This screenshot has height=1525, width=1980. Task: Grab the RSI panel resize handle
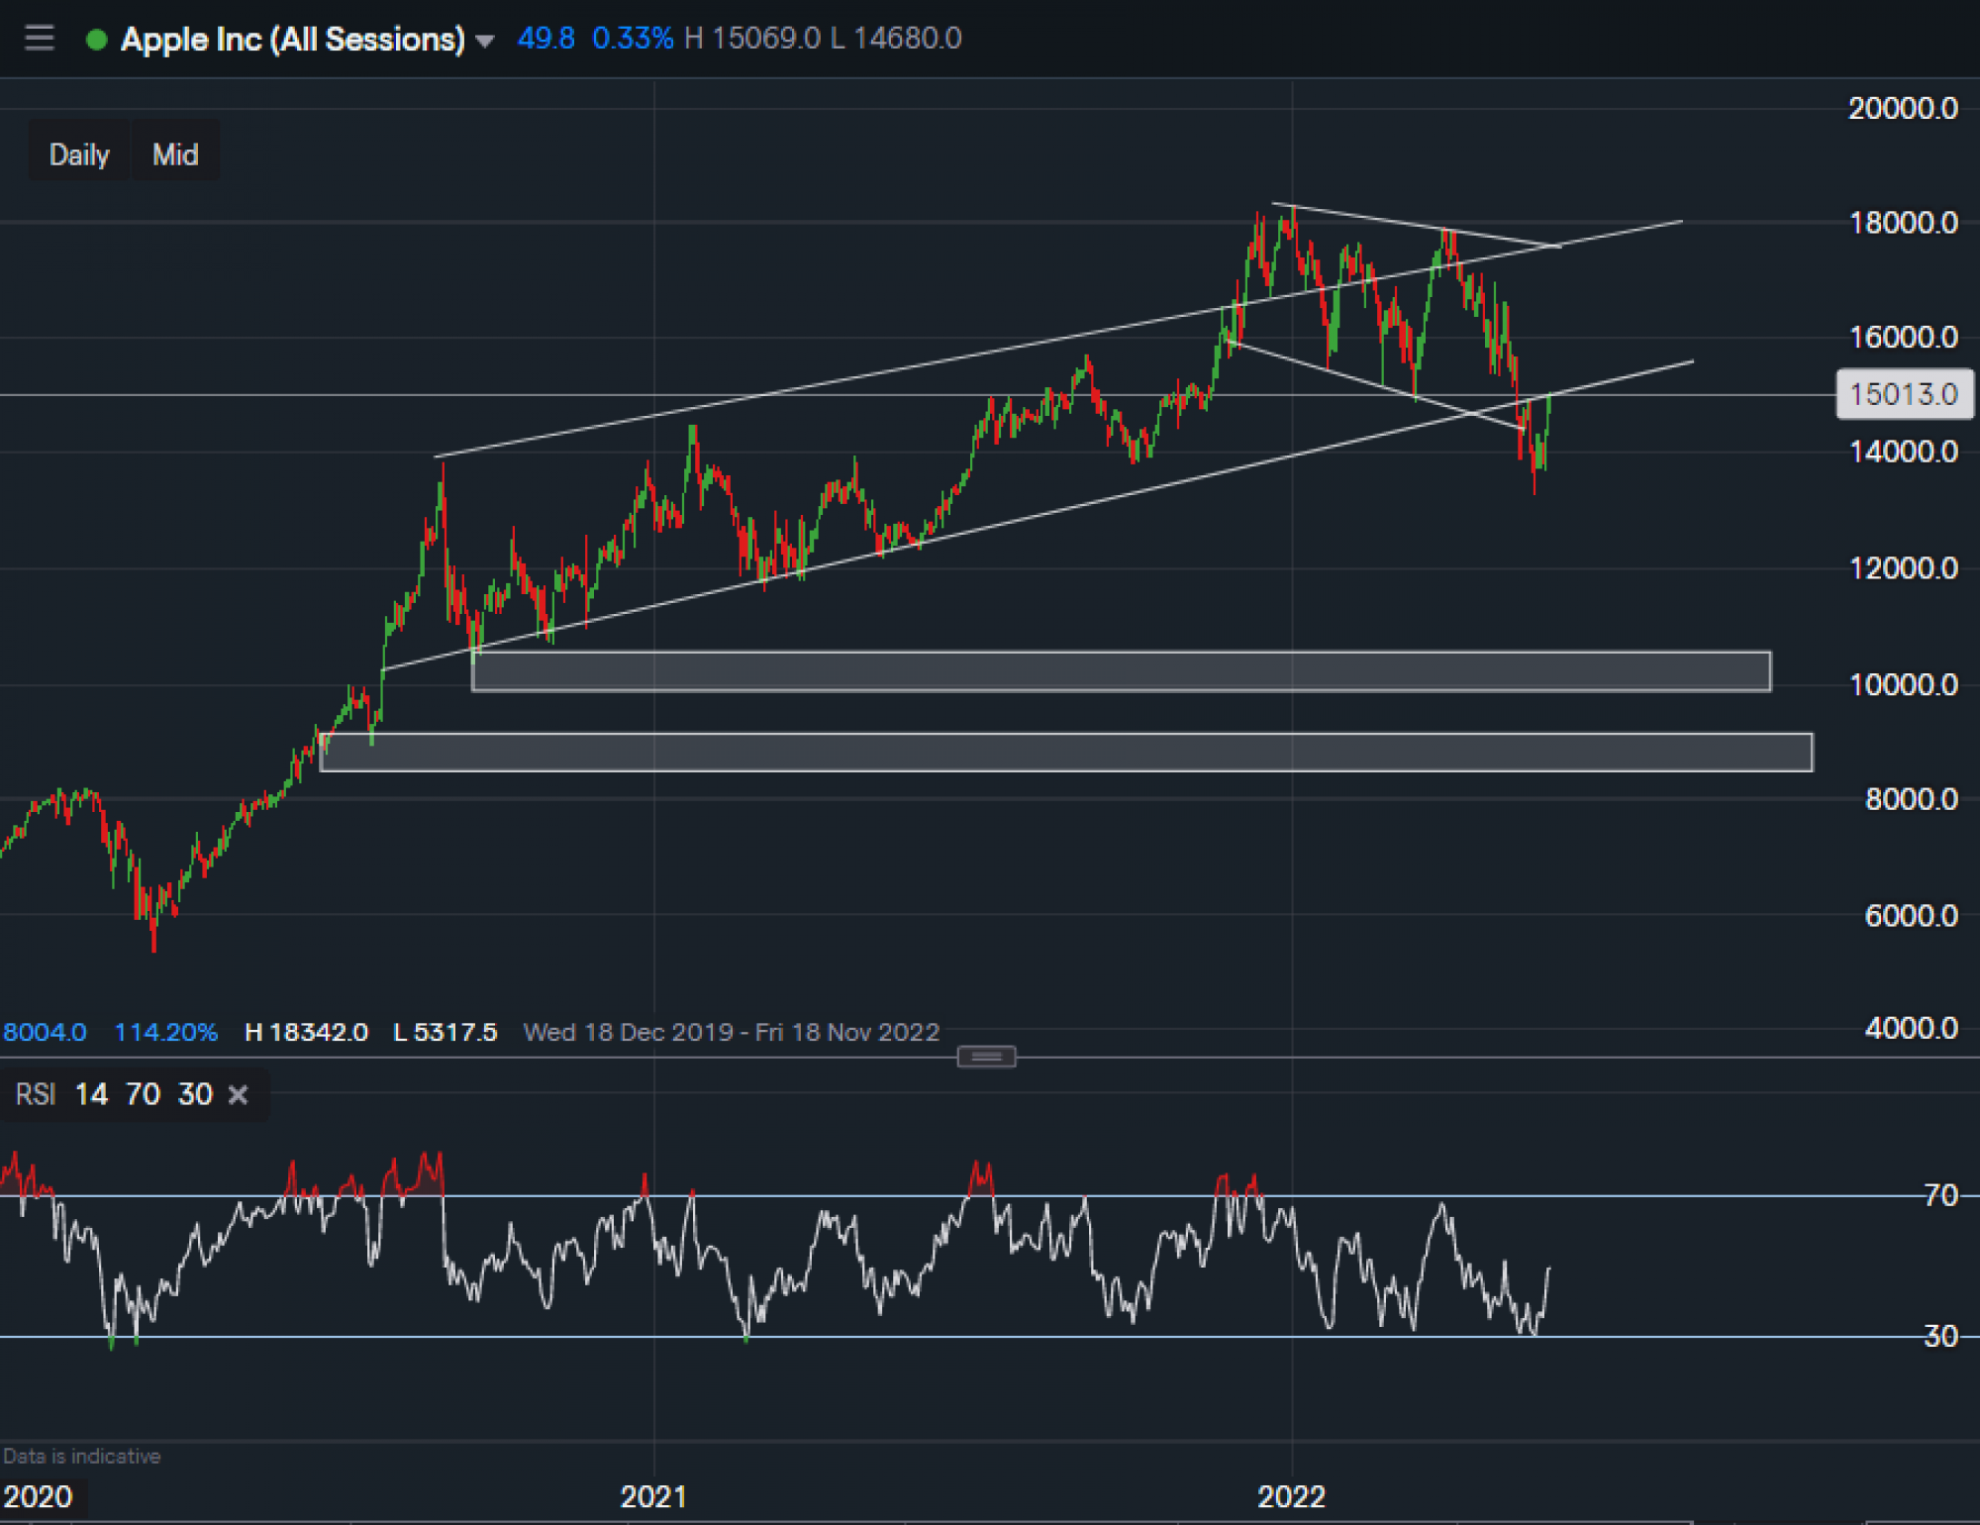tap(986, 1057)
